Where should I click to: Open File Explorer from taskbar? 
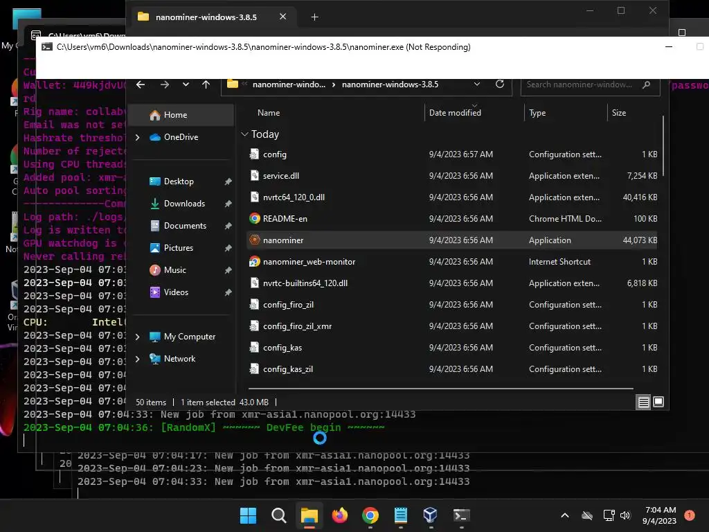coord(309,515)
